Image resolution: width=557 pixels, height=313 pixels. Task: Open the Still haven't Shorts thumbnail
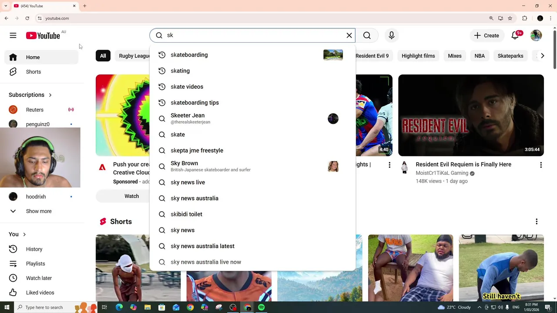coord(501,268)
